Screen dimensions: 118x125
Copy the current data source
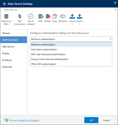55,18
